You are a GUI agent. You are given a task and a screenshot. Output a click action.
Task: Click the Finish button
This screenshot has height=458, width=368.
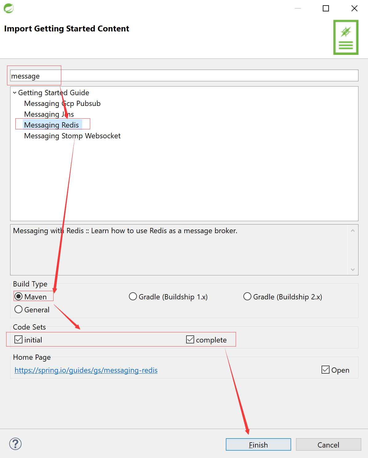point(258,444)
